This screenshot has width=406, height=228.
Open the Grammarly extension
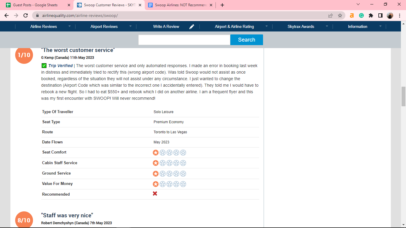pos(361,15)
